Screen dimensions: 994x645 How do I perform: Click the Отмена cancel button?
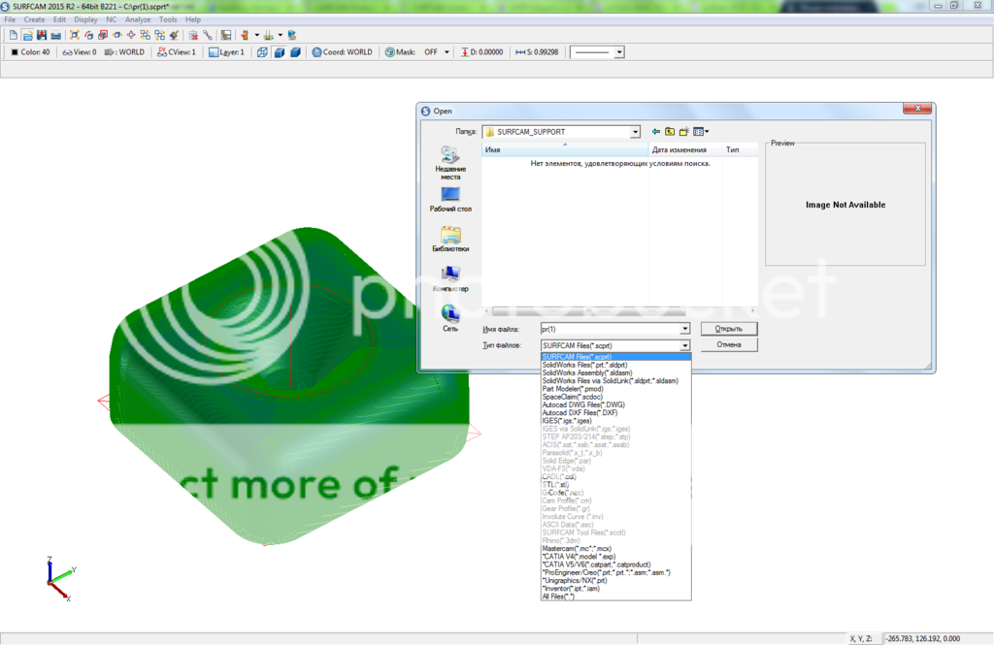point(728,345)
